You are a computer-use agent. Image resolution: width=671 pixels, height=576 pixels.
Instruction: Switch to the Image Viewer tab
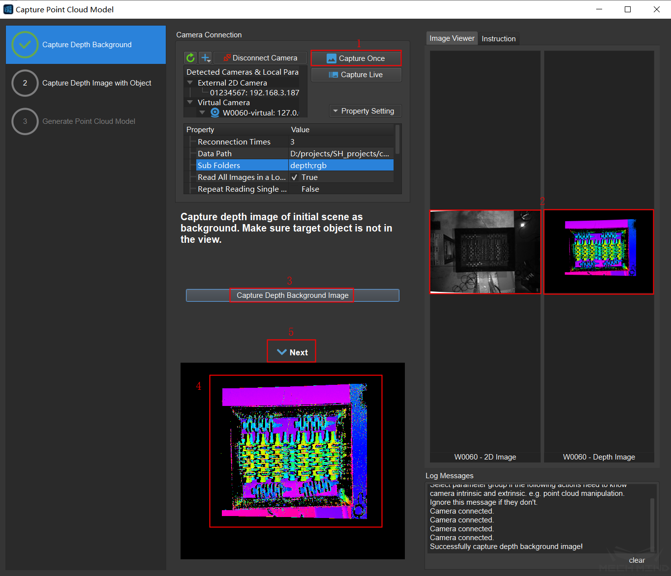point(452,38)
